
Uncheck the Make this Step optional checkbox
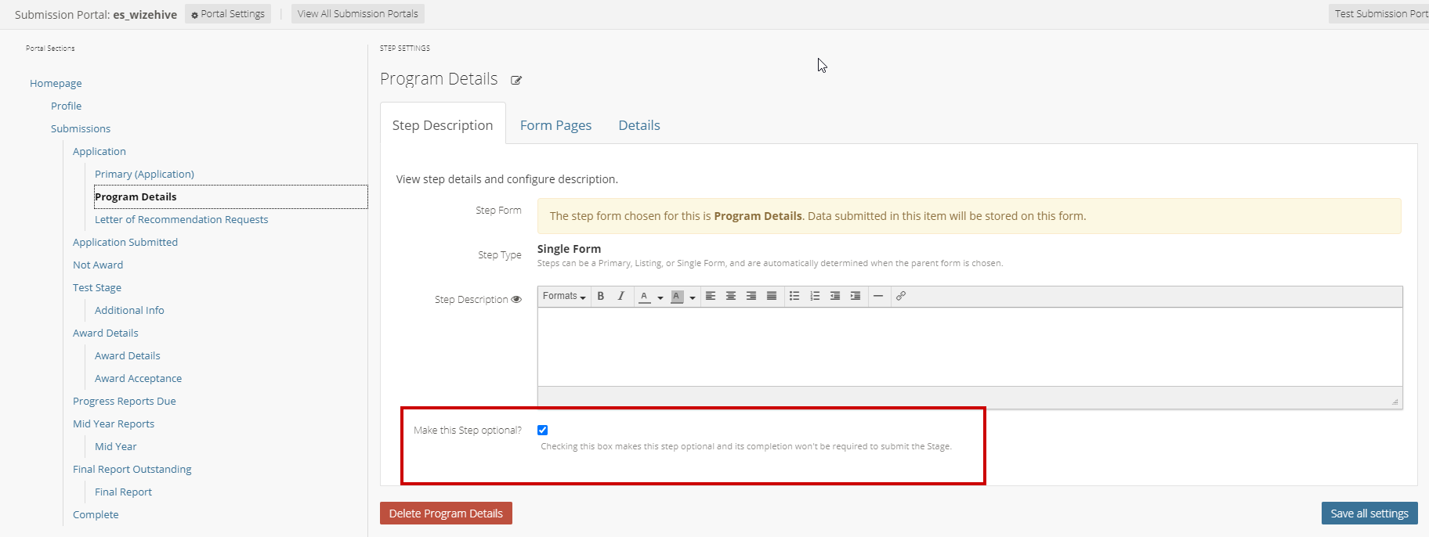[x=542, y=430]
